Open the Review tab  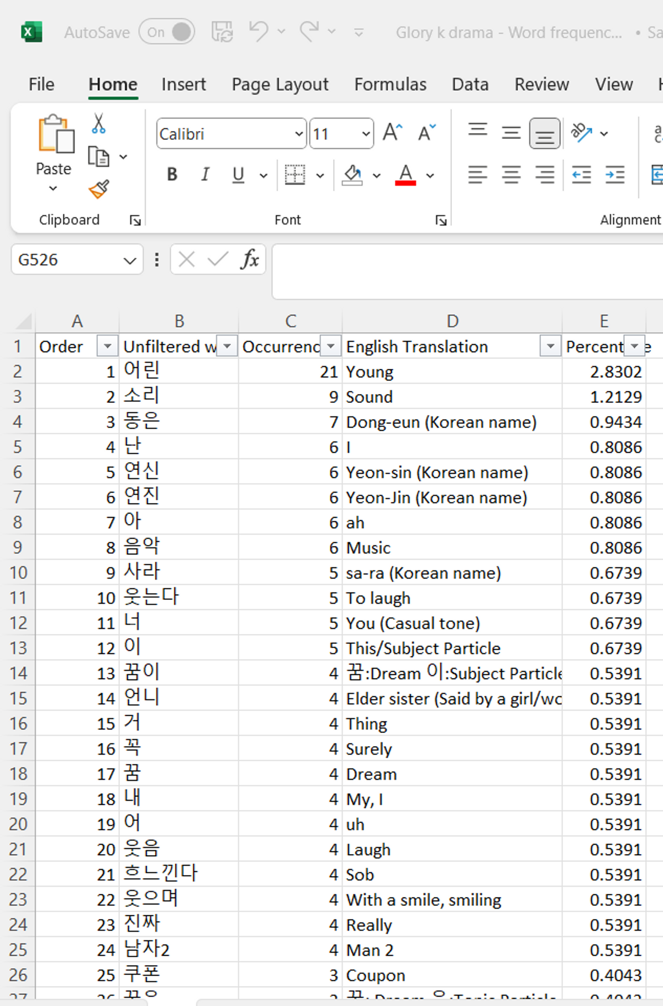[541, 84]
